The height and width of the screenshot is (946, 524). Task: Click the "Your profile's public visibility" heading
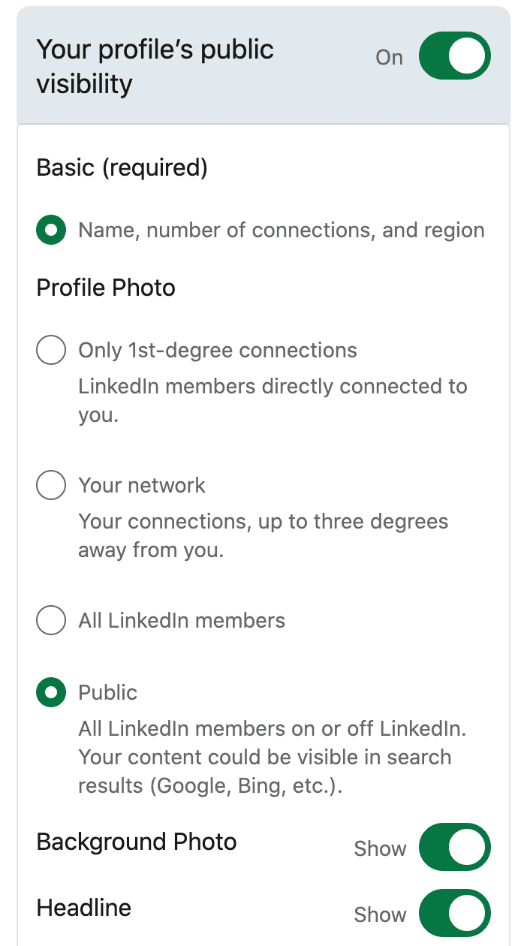155,66
